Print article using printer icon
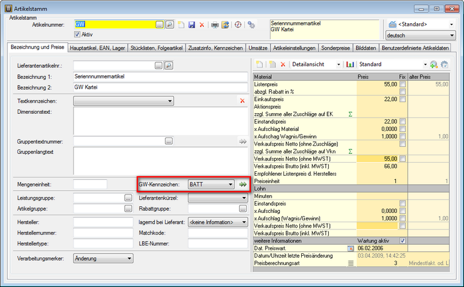464x287 pixels. click(215, 25)
